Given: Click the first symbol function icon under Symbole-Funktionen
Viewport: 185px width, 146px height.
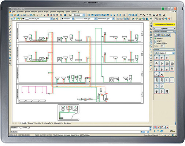Looking at the screenshot, I should [156, 35].
